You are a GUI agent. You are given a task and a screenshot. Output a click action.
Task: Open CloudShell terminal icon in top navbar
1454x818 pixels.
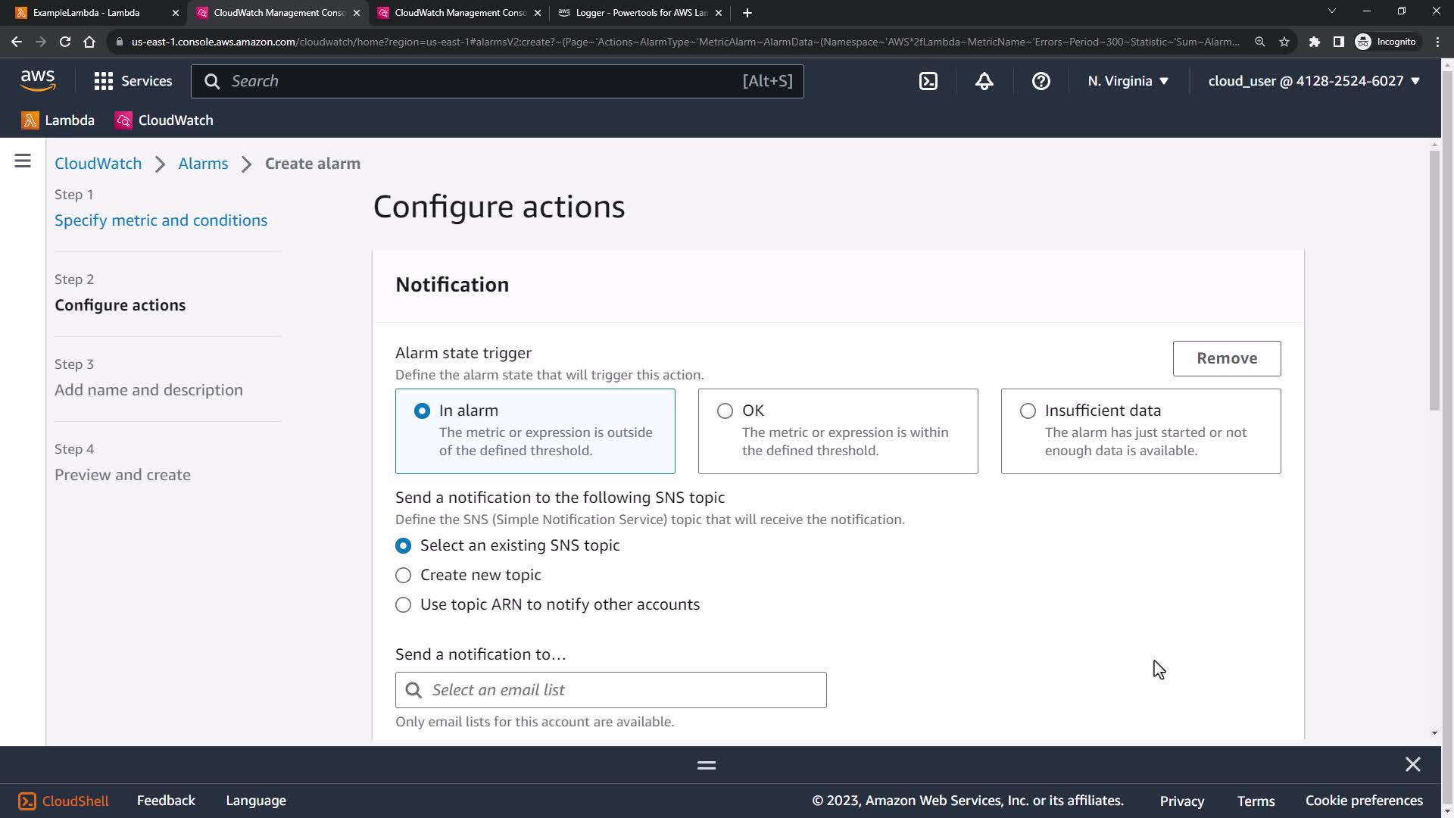[x=928, y=81]
